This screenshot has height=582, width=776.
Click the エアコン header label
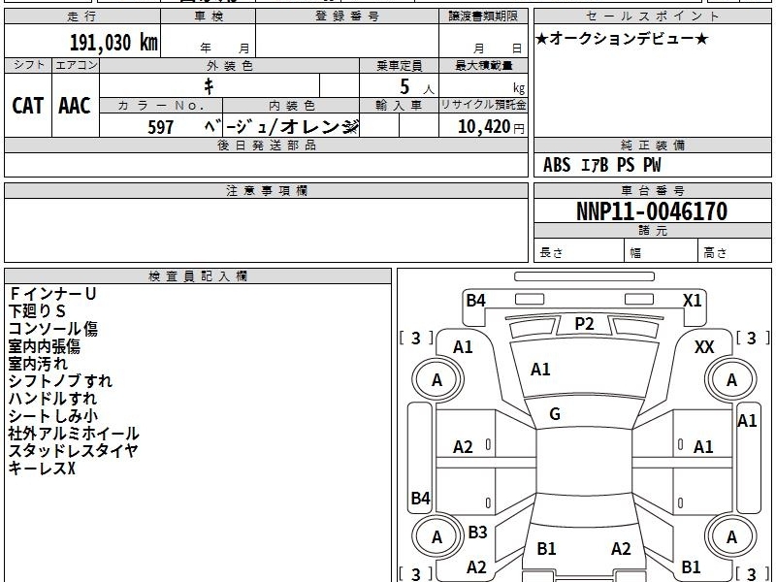[76, 65]
